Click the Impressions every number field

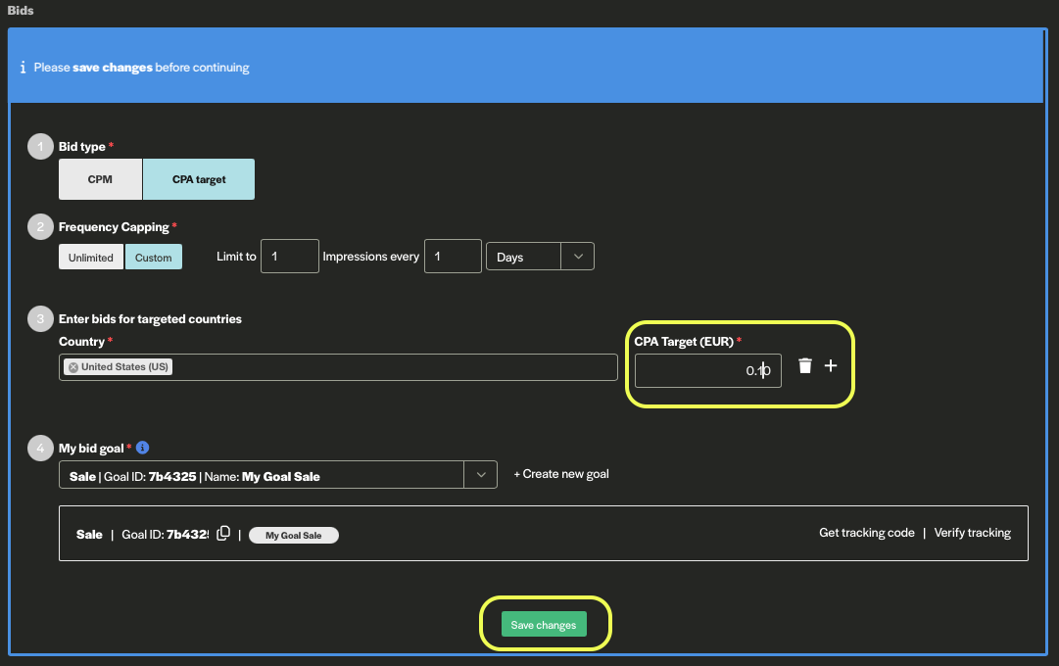[453, 257]
